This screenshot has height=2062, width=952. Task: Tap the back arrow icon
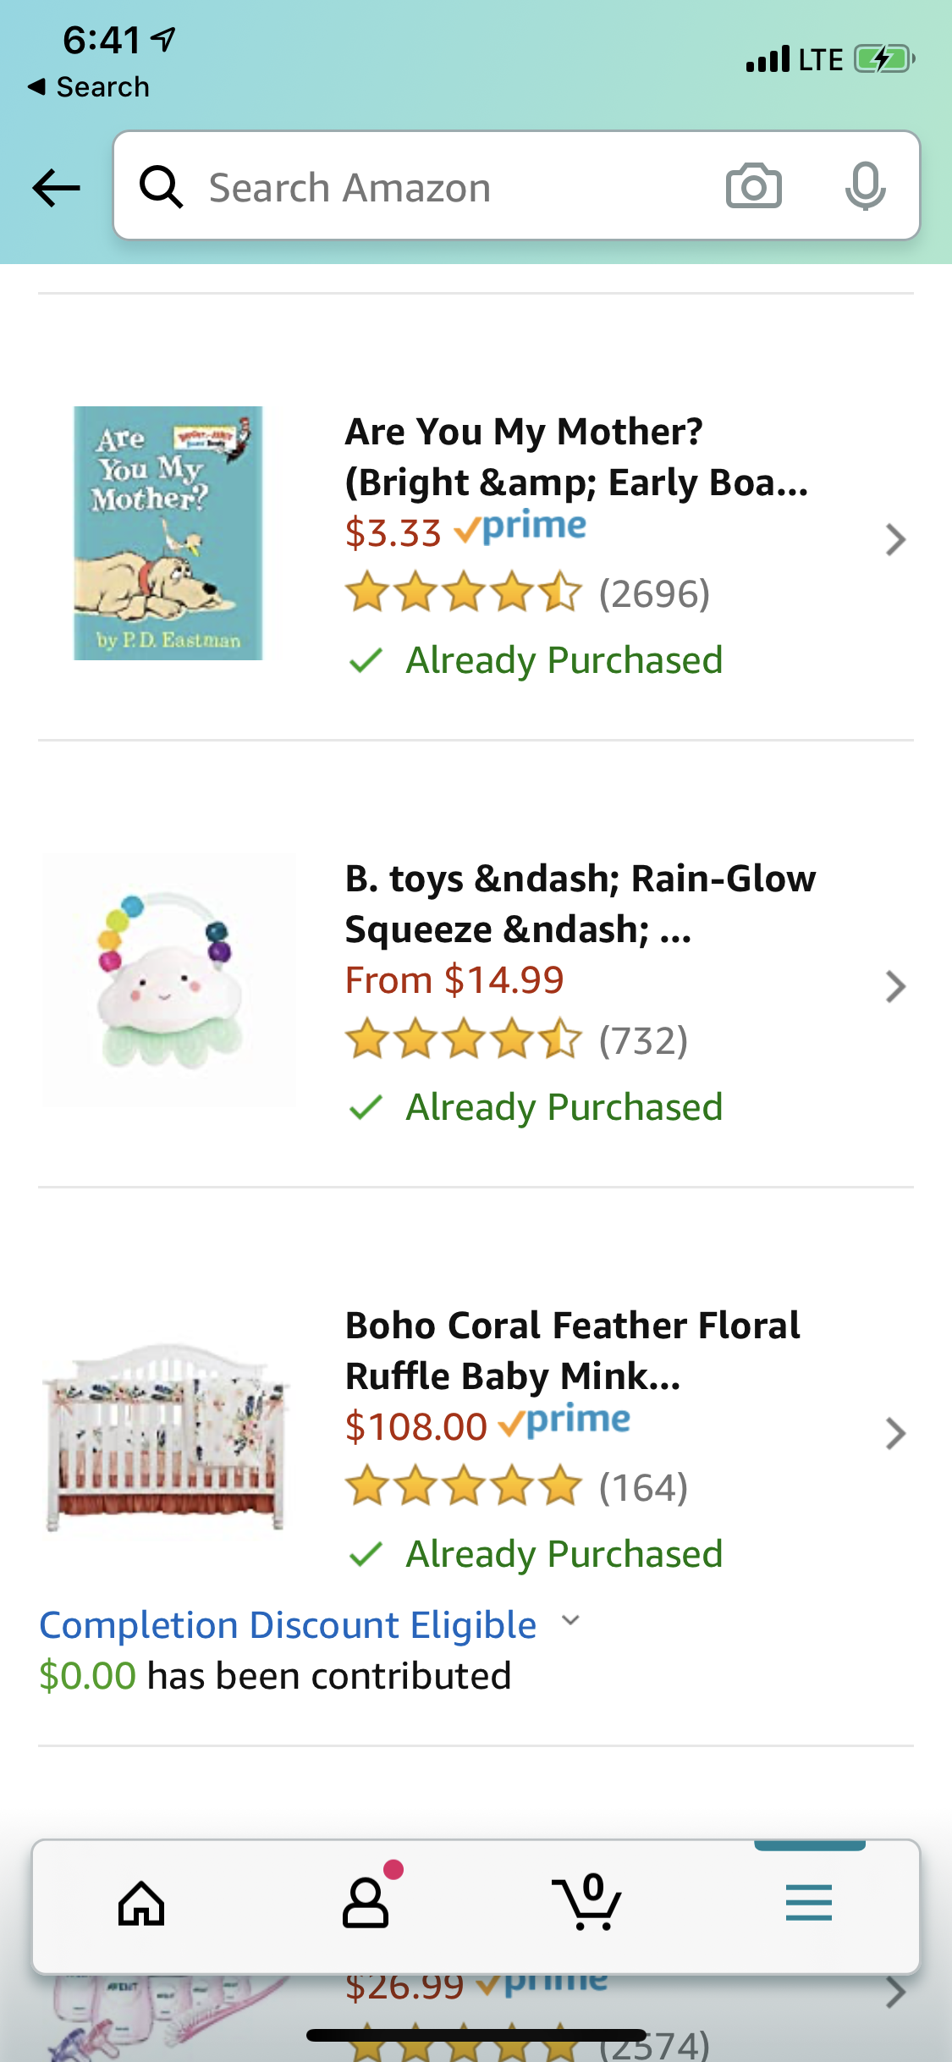pos(56,187)
